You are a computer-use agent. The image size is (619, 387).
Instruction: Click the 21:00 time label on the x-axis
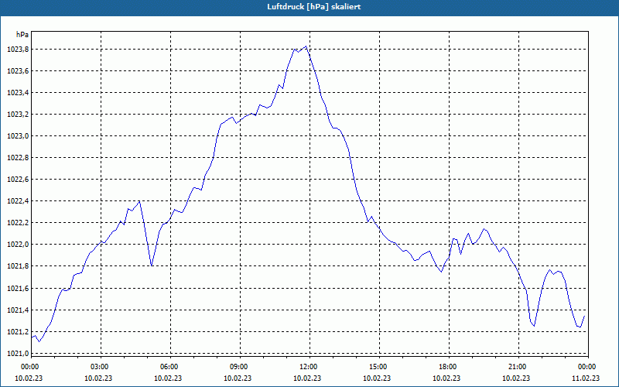[x=518, y=367]
